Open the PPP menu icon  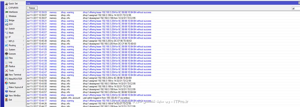[6, 25]
